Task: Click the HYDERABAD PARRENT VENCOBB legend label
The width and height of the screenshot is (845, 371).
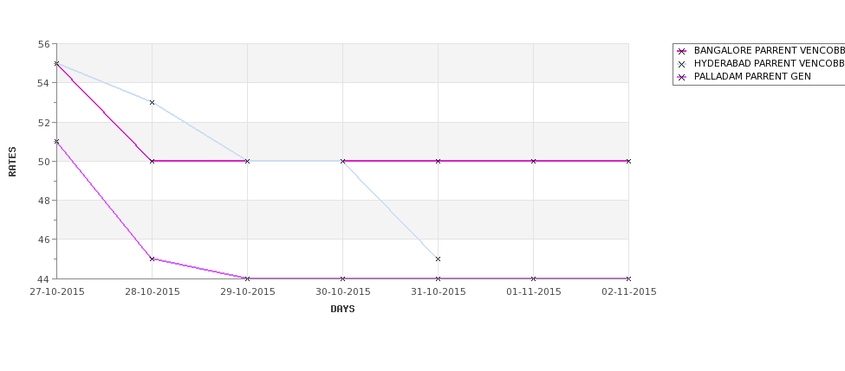Action: [770, 63]
